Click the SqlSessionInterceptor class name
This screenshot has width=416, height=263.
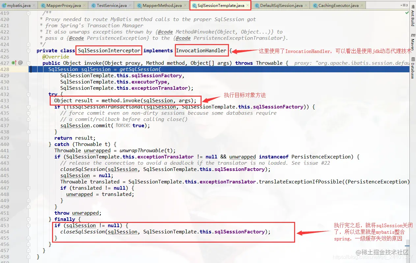point(109,51)
